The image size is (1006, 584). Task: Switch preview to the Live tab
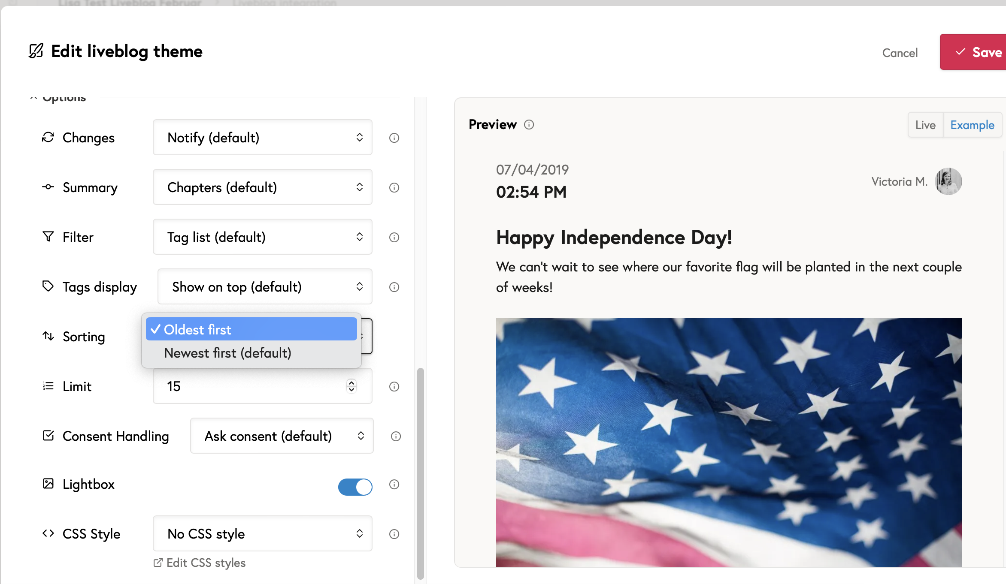[x=925, y=125]
